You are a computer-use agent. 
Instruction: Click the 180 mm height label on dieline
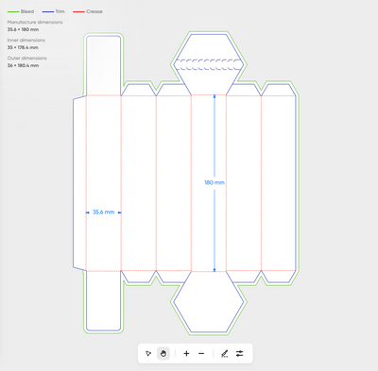pos(215,182)
